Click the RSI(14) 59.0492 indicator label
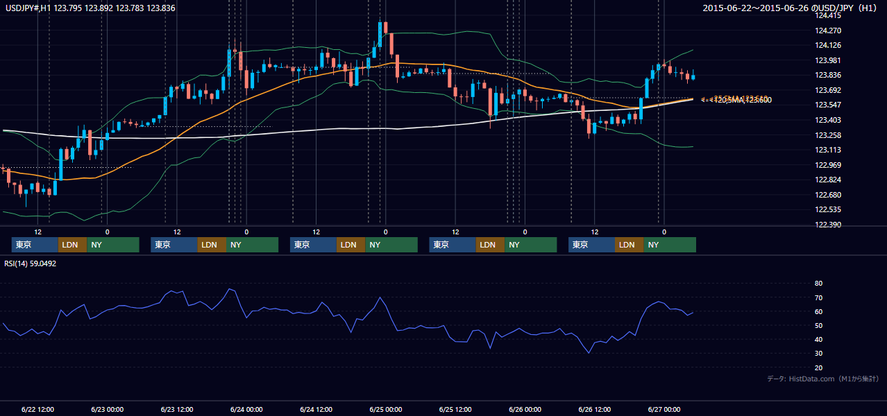The image size is (887, 416). (x=31, y=263)
